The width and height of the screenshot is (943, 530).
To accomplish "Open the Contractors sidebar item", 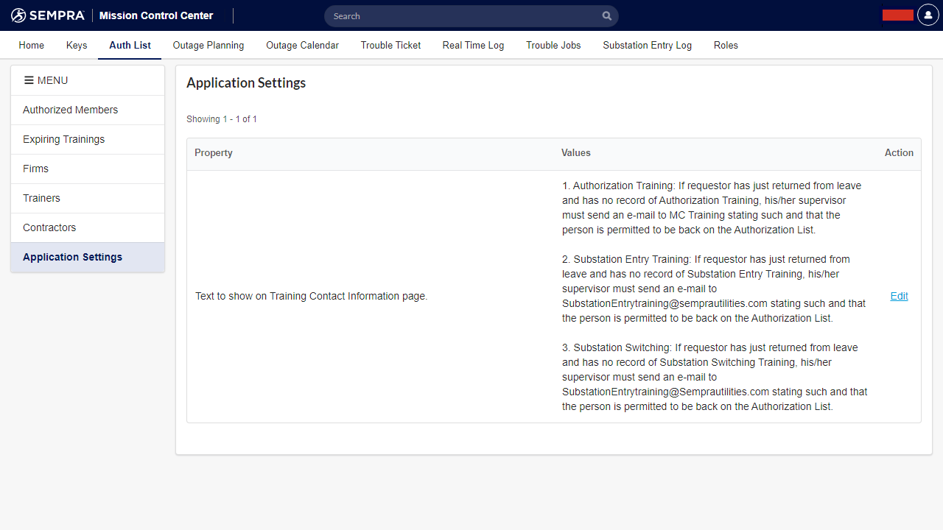I will pyautogui.click(x=49, y=227).
